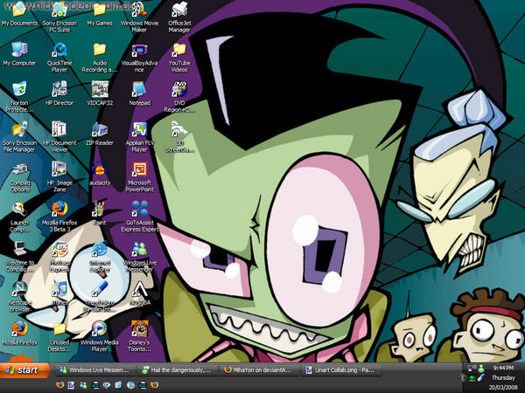
Task: Expand hidden system tray icons arrow
Action: [x=463, y=378]
